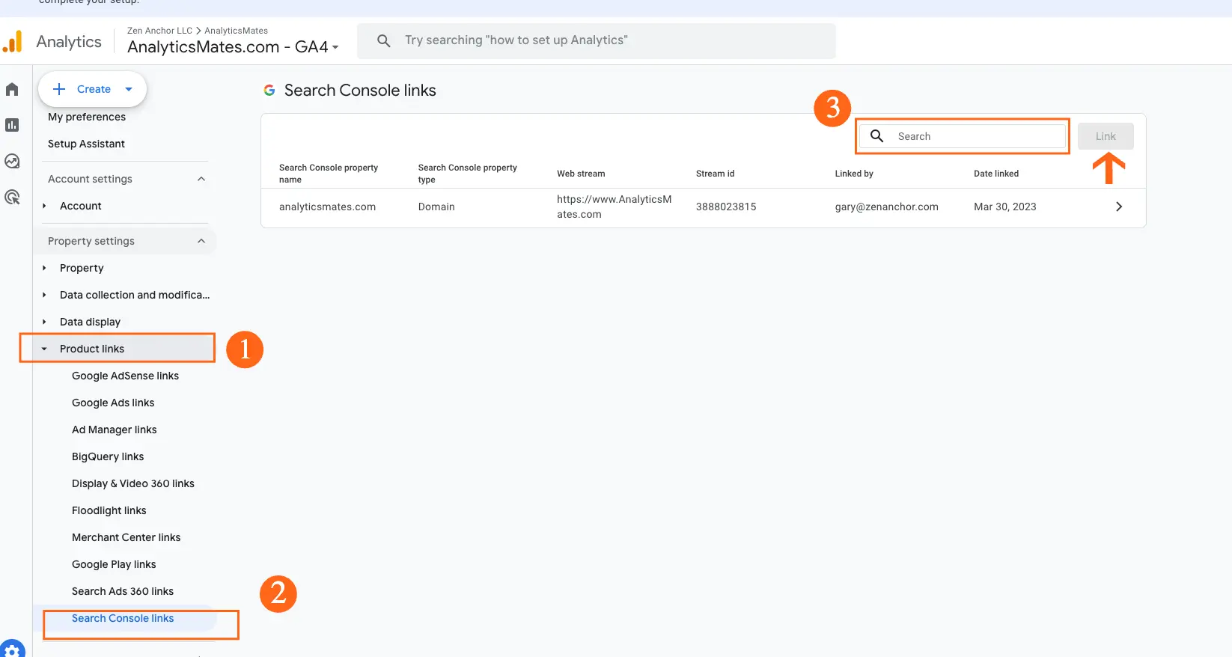This screenshot has width=1232, height=657.
Task: Open BigQuery links
Action: click(x=108, y=456)
